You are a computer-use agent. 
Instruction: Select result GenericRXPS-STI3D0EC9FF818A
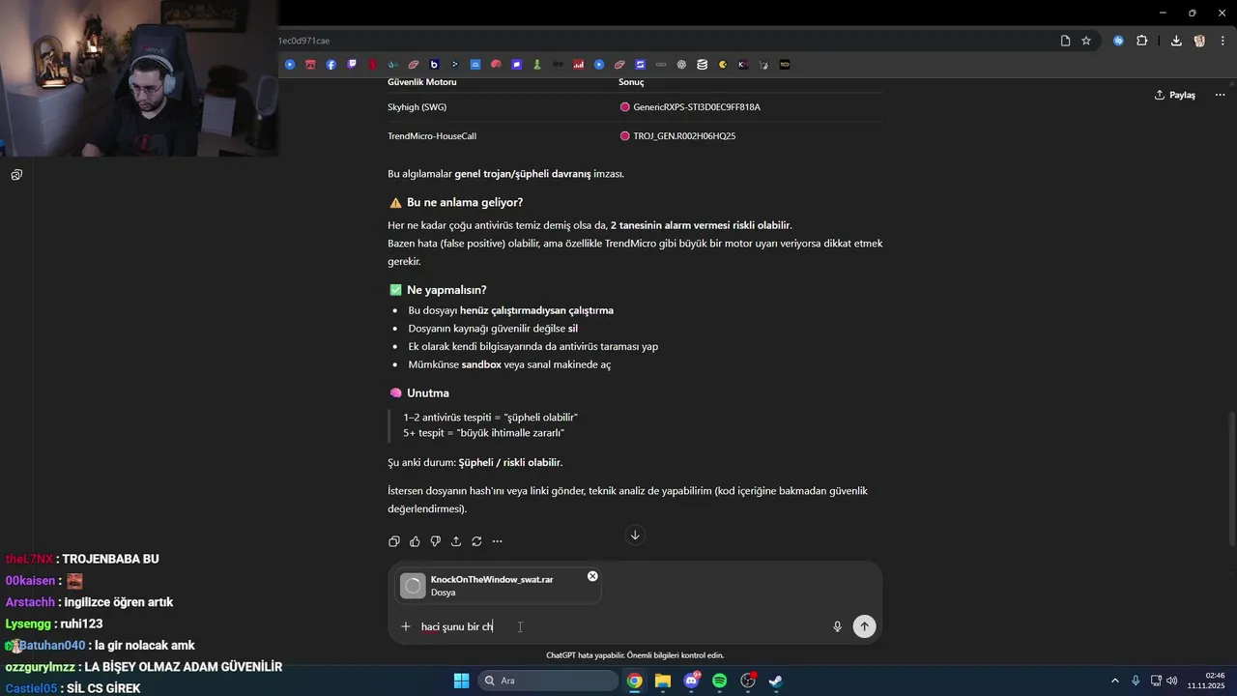click(697, 107)
